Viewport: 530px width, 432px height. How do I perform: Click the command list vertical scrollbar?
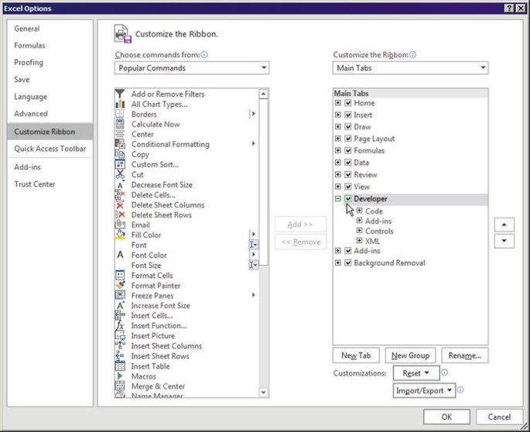pyautogui.click(x=263, y=232)
